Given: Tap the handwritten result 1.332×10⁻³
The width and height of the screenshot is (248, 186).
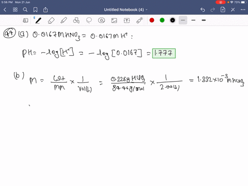Looking at the screenshot, I should coord(213,79).
